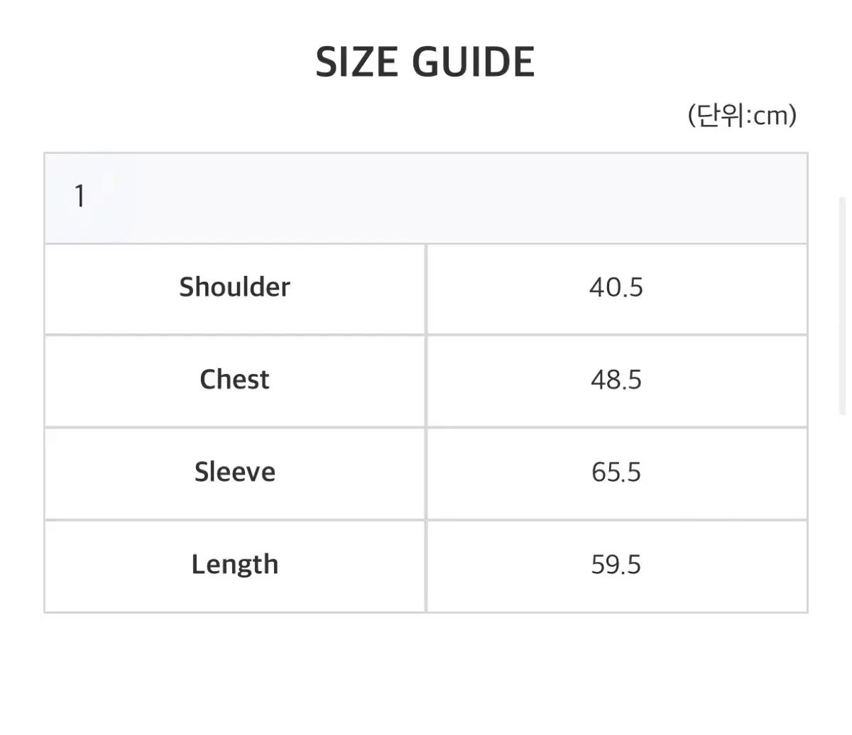Viewport: 852px width, 735px height.
Task: Click the 단위 unit text
Action: (x=719, y=115)
